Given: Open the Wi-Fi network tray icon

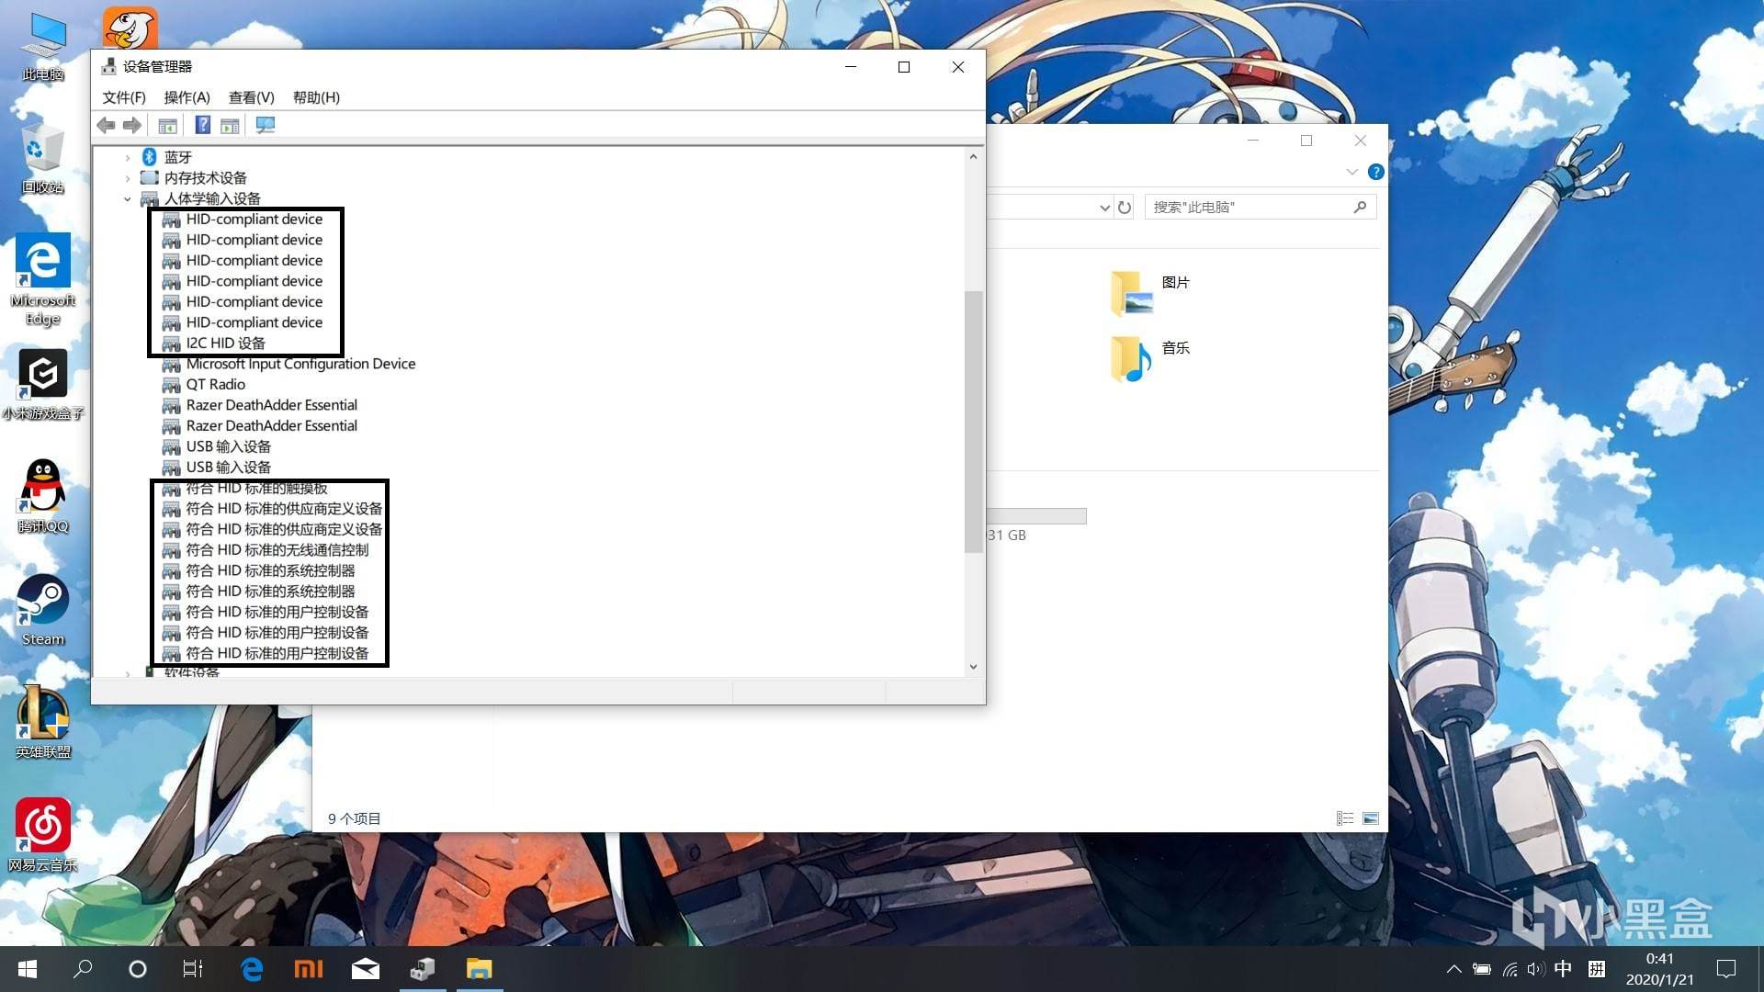Looking at the screenshot, I should (1510, 969).
